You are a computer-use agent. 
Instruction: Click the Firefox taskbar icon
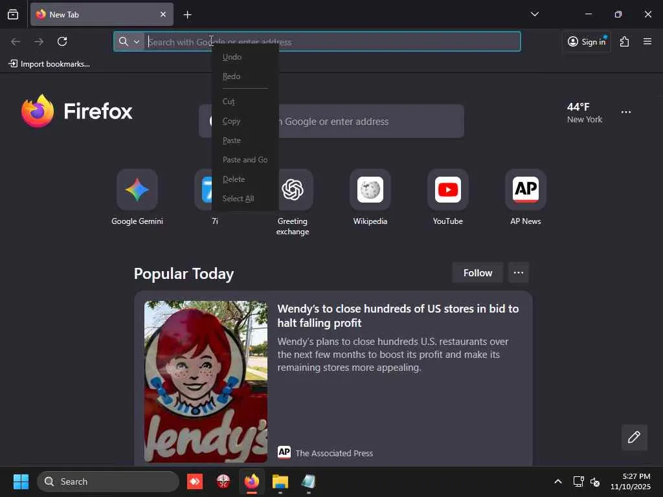[252, 481]
